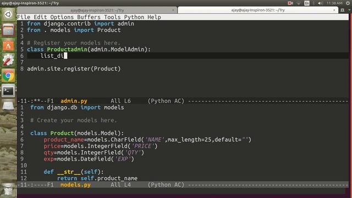Open the Files manager from the launcher
Image resolution: width=352 pixels, height=198 pixels.
8,30
